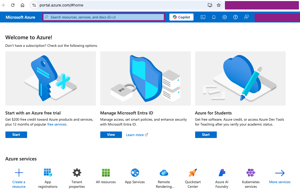Open Tenant properties gear icon
The height and width of the screenshot is (194, 300).
click(x=77, y=173)
